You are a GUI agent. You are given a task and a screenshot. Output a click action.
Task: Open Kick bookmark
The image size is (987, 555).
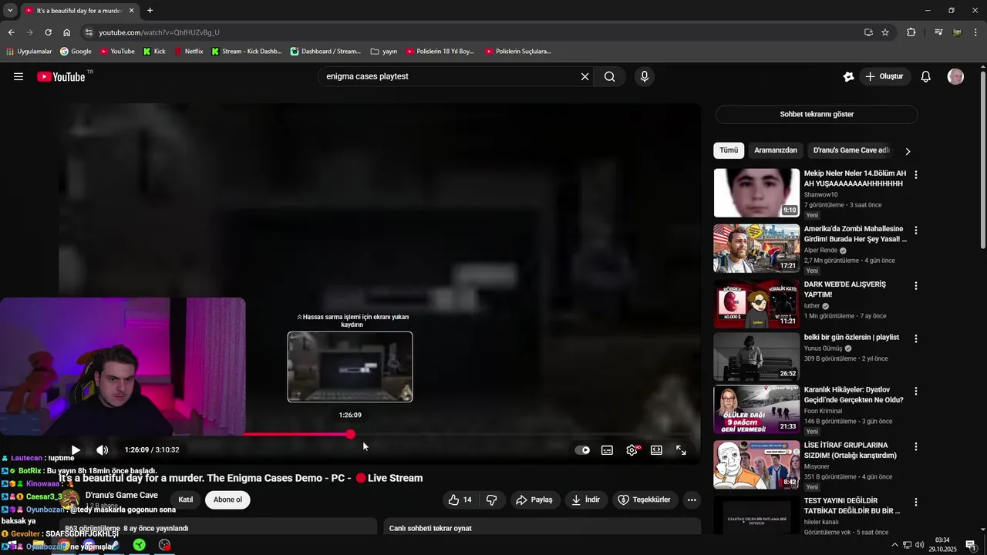click(x=154, y=52)
